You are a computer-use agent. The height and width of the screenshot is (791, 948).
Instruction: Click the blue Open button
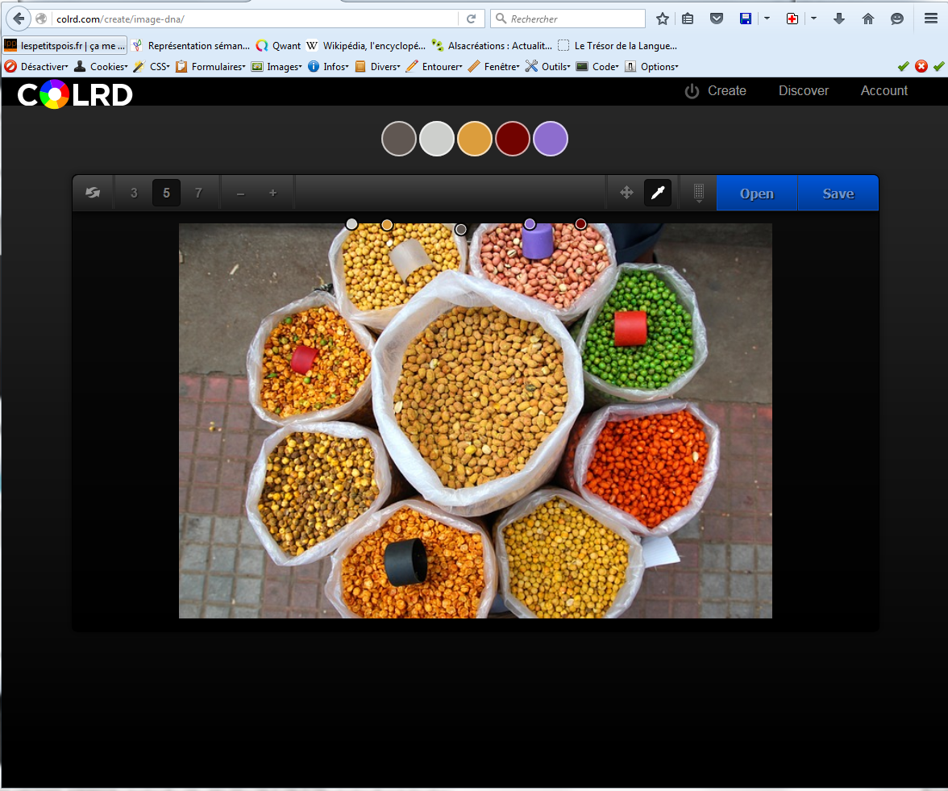pyautogui.click(x=756, y=194)
